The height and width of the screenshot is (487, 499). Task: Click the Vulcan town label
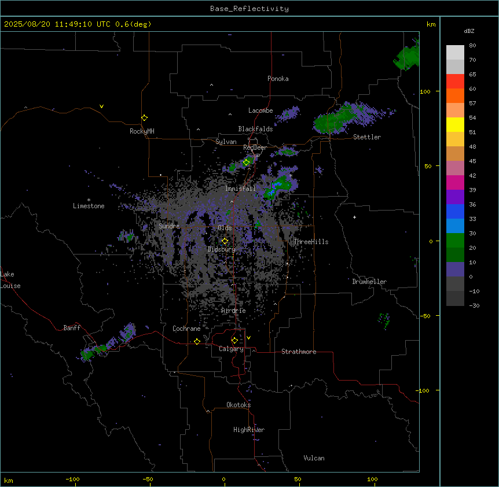314,458
